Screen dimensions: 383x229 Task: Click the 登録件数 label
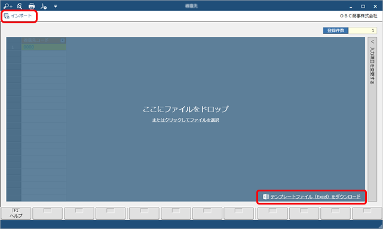click(x=336, y=30)
